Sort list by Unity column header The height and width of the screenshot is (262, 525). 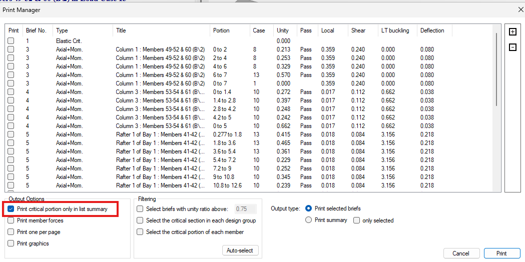pyautogui.click(x=283, y=30)
